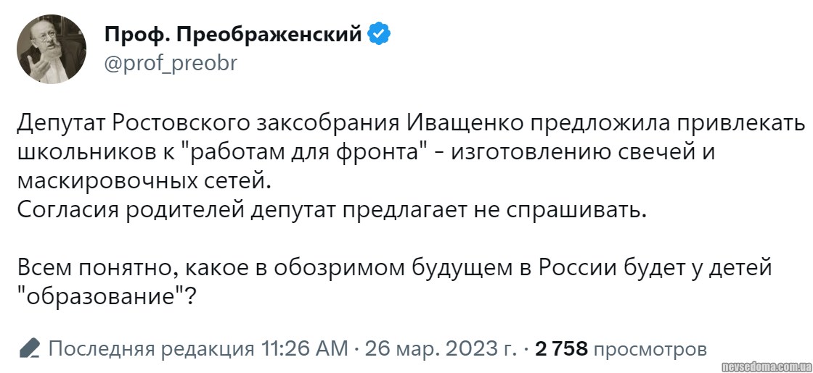This screenshot has height=373, width=813.
Task: Click the sentence starting Всем понятно
Action: [x=392, y=269]
